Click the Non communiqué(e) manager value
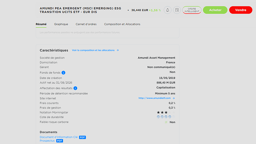The image size is (256, 144). point(161,67)
